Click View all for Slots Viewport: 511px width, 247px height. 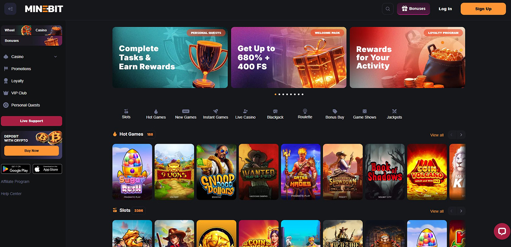click(437, 211)
